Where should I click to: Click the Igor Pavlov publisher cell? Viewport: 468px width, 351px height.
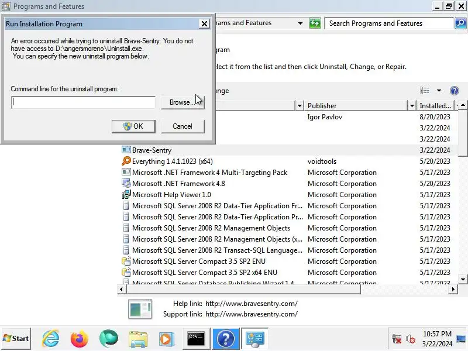[325, 116]
